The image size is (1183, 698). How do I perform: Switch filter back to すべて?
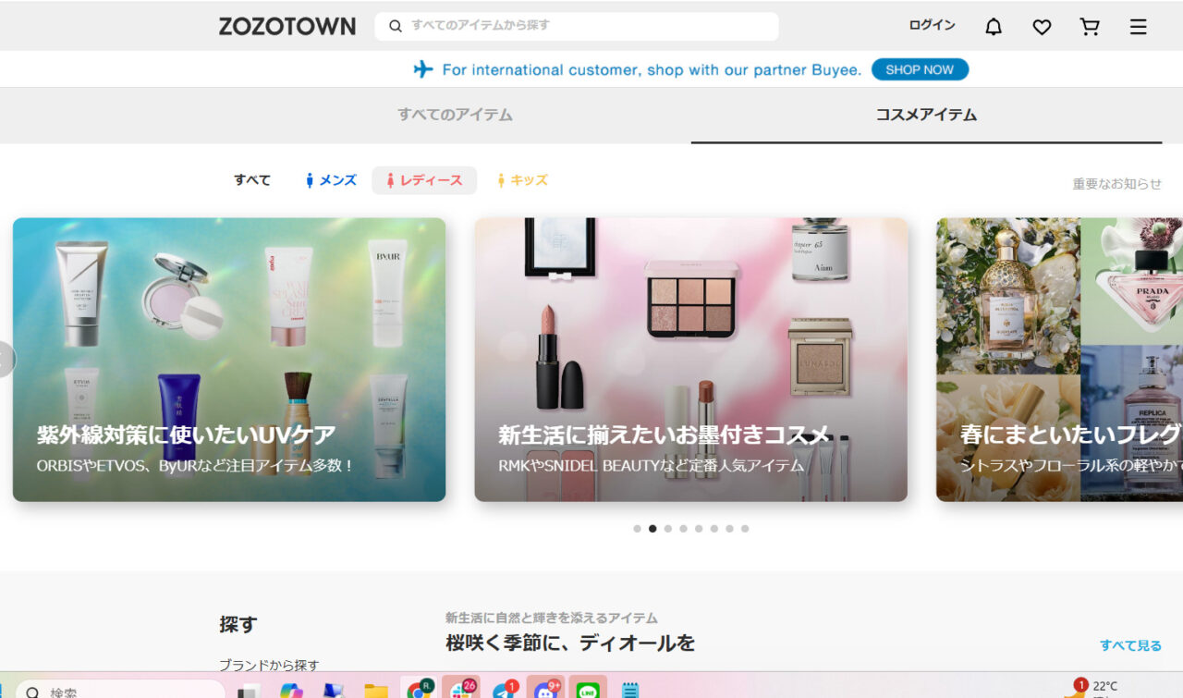pos(251,179)
